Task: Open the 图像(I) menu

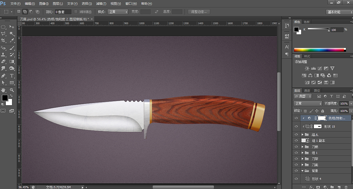Action: [x=44, y=4]
